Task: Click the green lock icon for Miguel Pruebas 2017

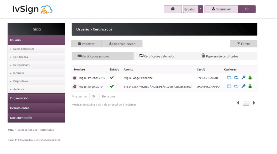Action: (x=250, y=78)
